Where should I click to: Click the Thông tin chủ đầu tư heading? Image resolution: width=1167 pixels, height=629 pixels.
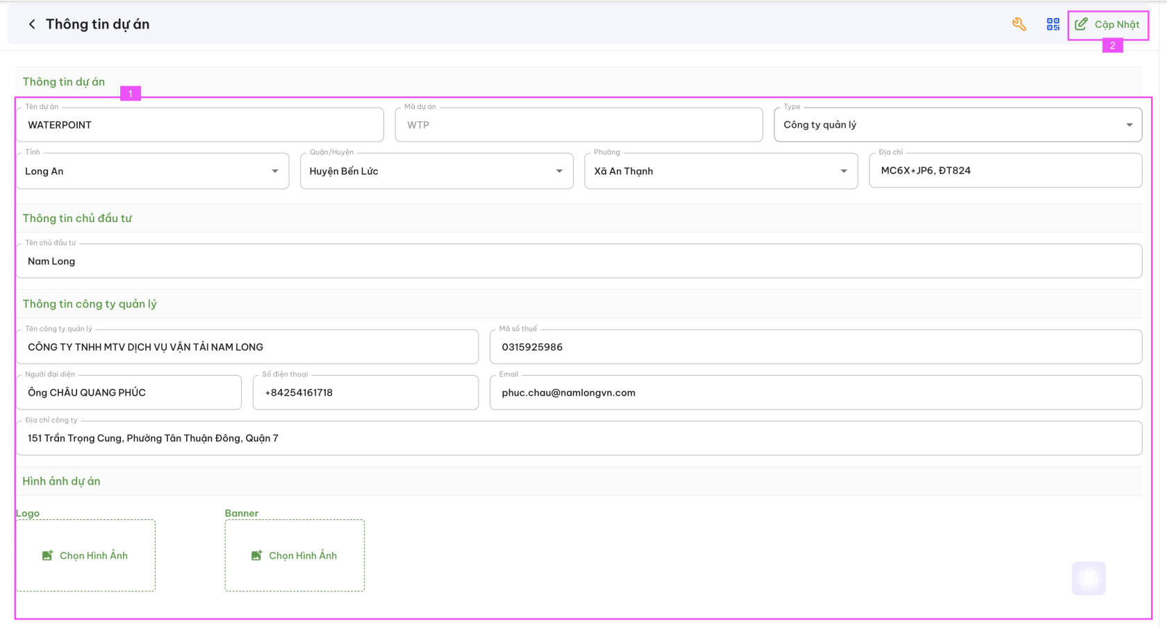click(x=77, y=218)
